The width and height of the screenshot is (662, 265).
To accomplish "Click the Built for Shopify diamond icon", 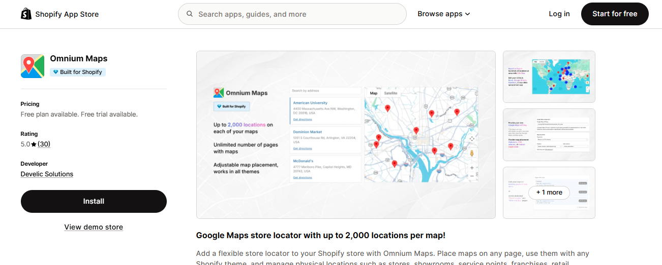I will pos(55,72).
